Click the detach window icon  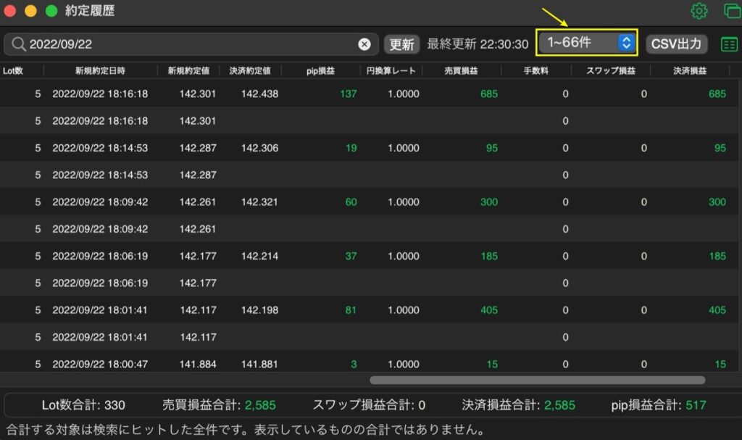coord(732,10)
